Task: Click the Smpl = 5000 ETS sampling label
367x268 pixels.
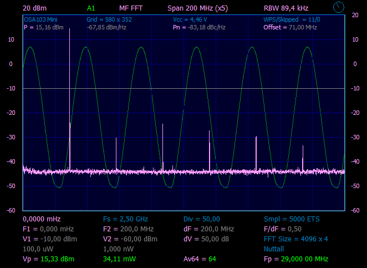Action: coord(292,219)
